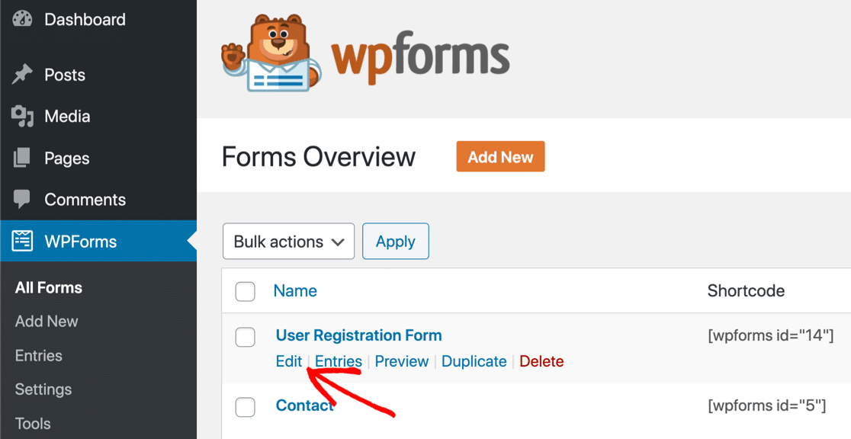Sort forms by the Name column

pos(295,290)
